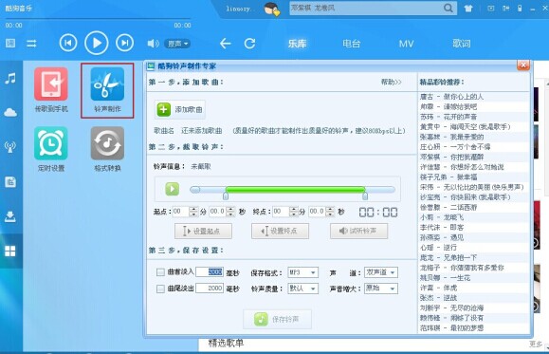The height and width of the screenshot is (354, 549).
Task: Click the playlist panel icon beside playback order
Action: click(x=10, y=43)
